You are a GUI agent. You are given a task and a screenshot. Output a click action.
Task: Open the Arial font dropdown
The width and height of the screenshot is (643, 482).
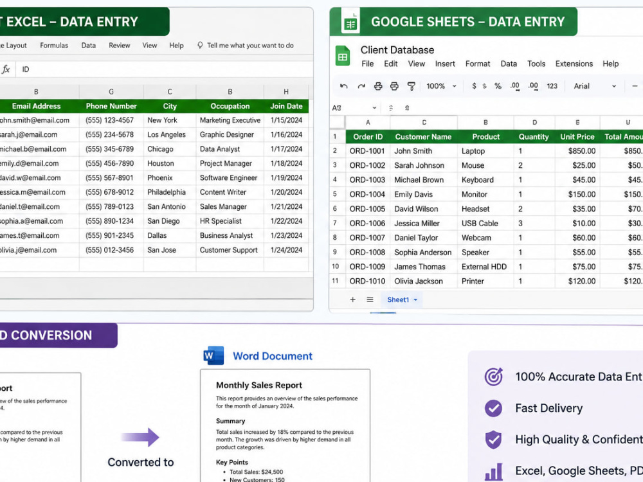595,86
